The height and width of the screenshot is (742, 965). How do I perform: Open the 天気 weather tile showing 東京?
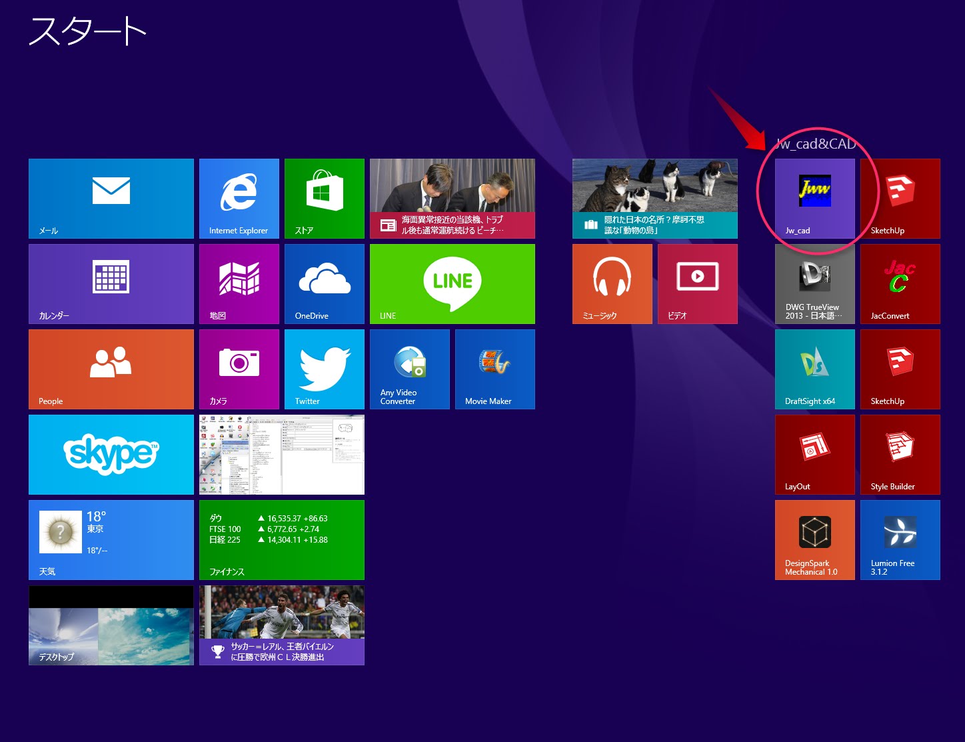click(111, 540)
